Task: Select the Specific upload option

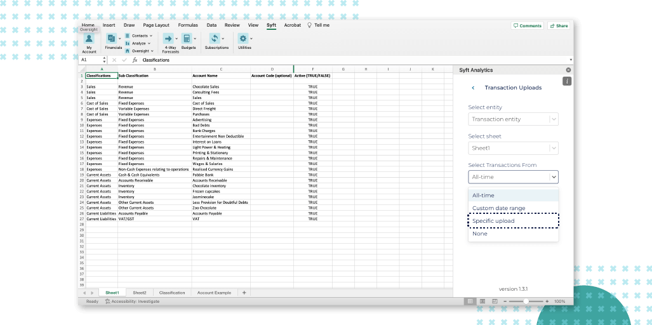Action: pos(513,221)
